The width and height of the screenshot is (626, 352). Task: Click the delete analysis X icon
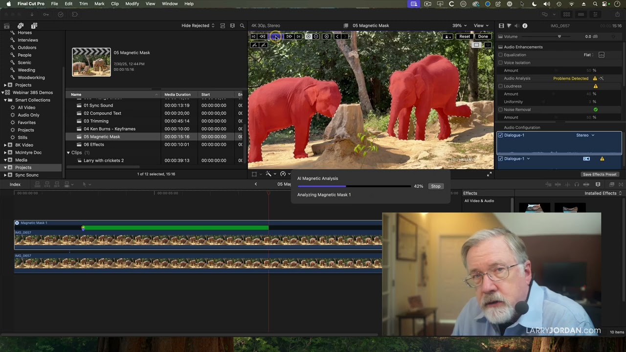point(327,36)
